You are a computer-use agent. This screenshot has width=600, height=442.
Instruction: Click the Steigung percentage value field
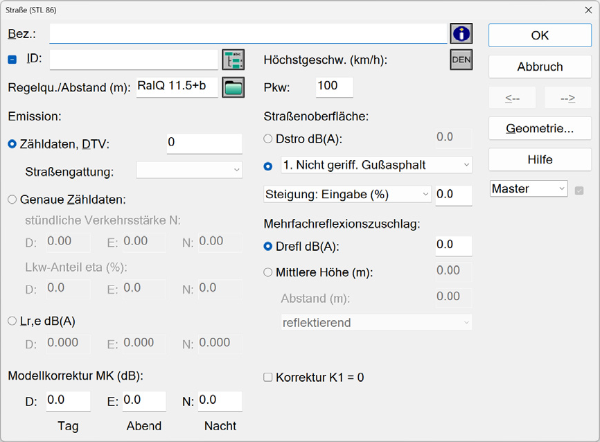[454, 195]
